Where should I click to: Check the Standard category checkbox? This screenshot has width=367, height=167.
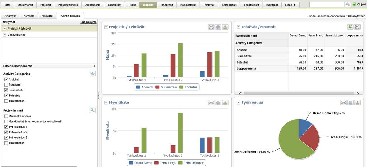pyautogui.click(x=6, y=85)
